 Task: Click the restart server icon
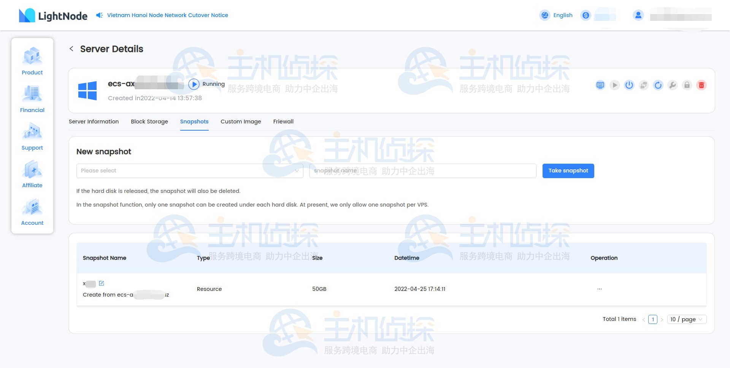coord(658,85)
